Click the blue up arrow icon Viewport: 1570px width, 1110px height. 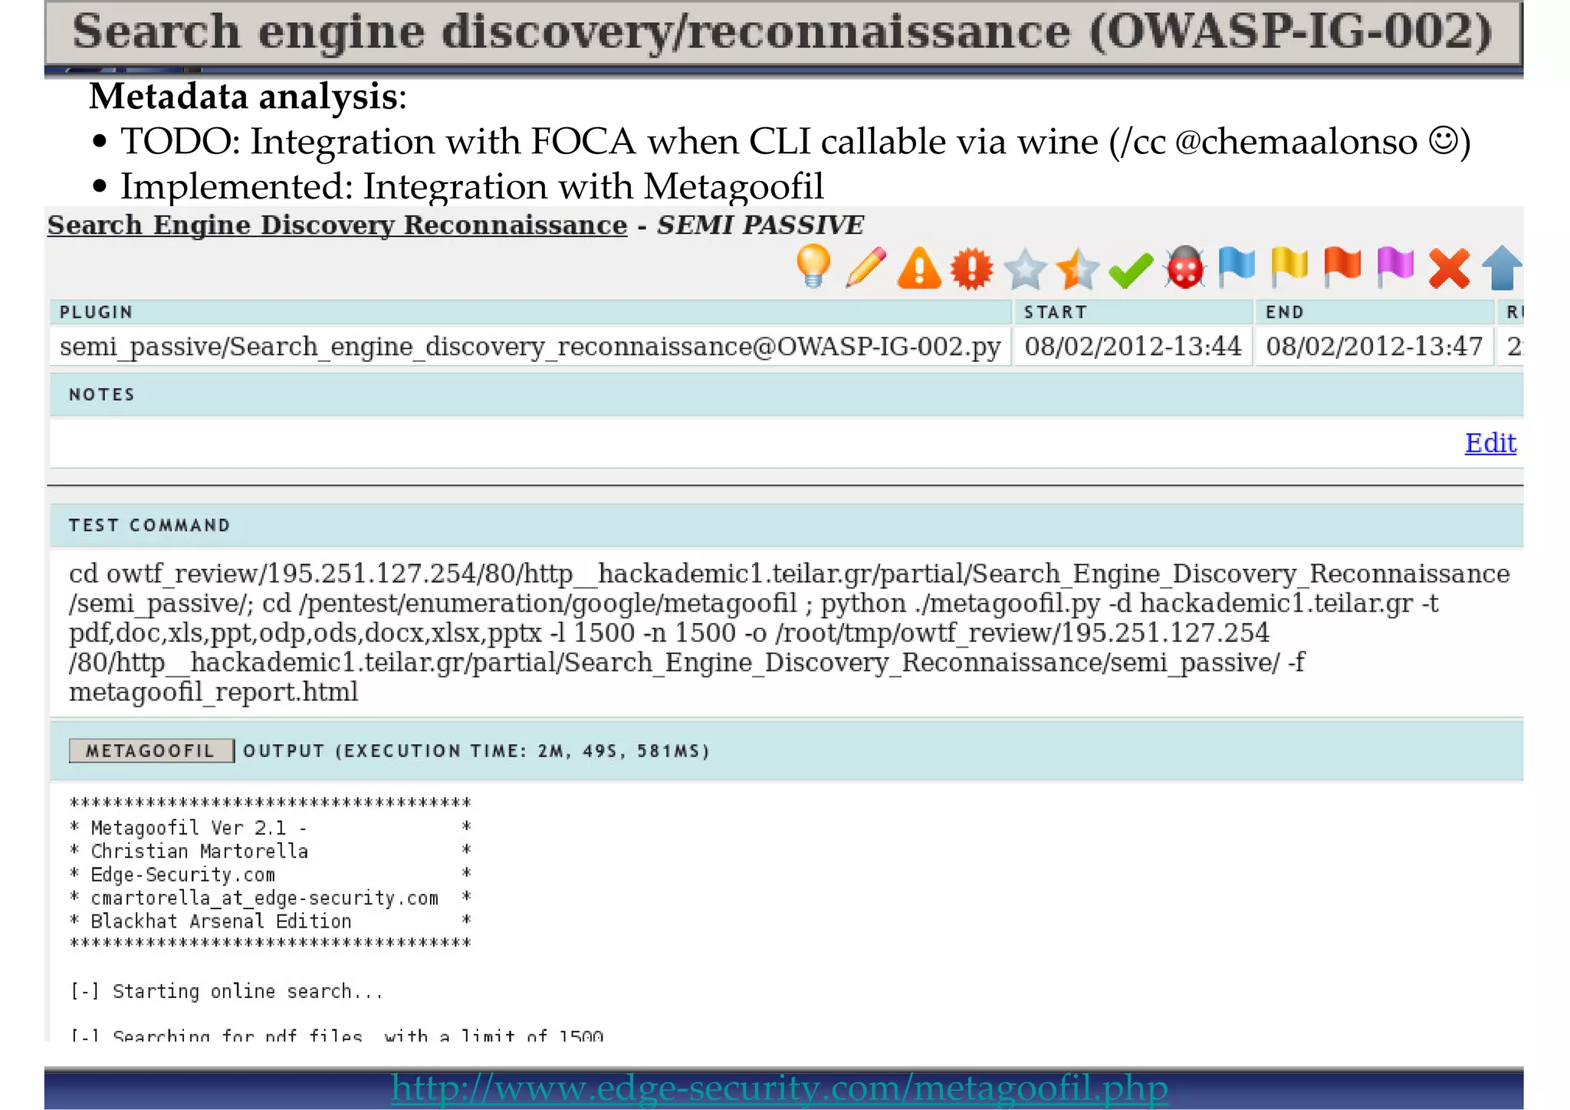[1502, 268]
